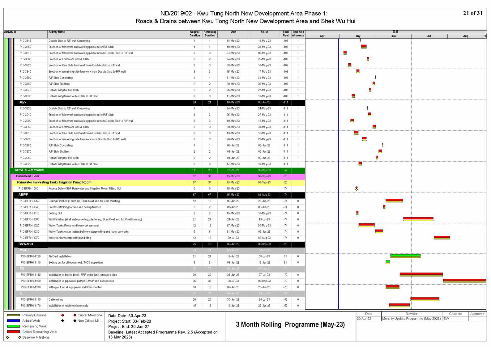Click the Approved column header in revision table
491x347 pixels.
pyautogui.click(x=477, y=314)
